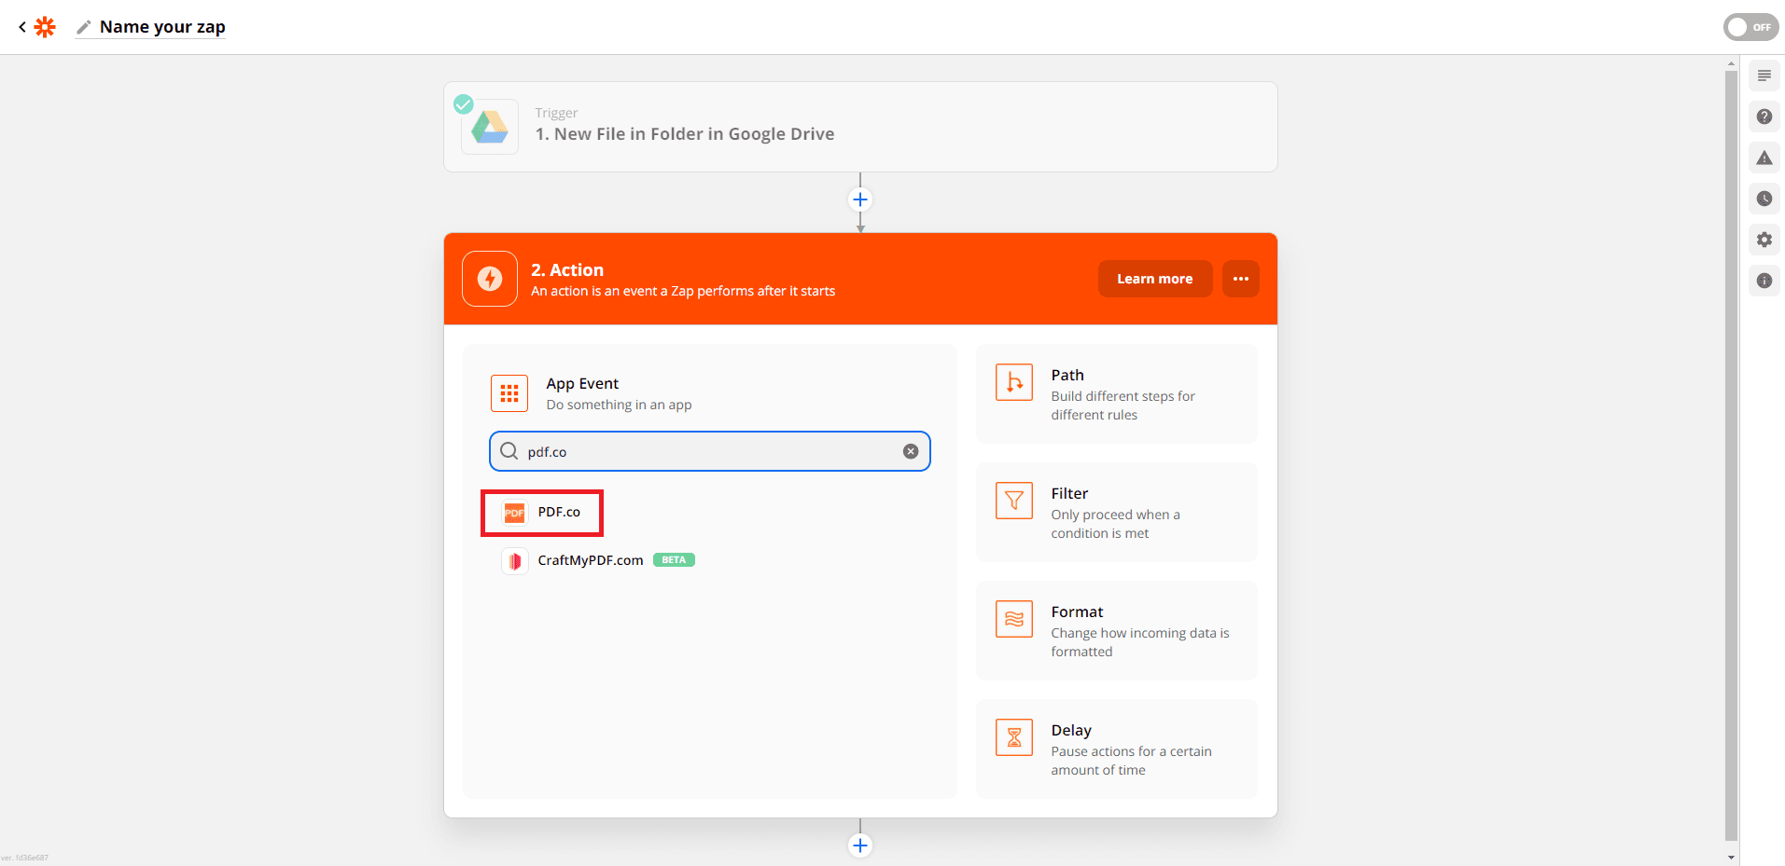
Task: Open Zap history using the clock icon
Action: 1764,199
